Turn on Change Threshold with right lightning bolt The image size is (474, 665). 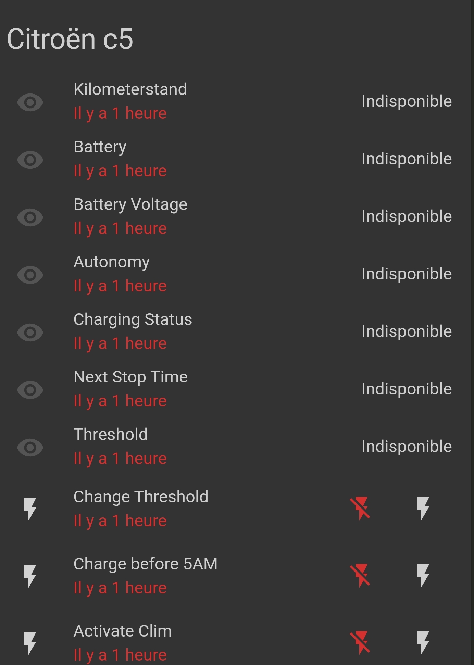pos(423,508)
